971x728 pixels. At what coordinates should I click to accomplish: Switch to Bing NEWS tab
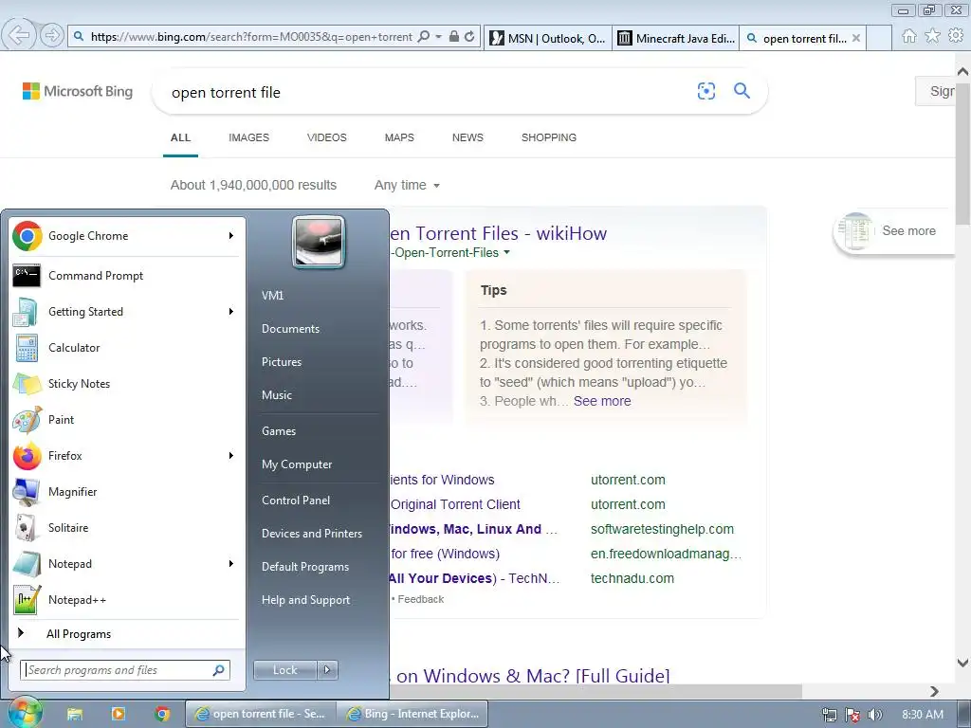(x=467, y=137)
